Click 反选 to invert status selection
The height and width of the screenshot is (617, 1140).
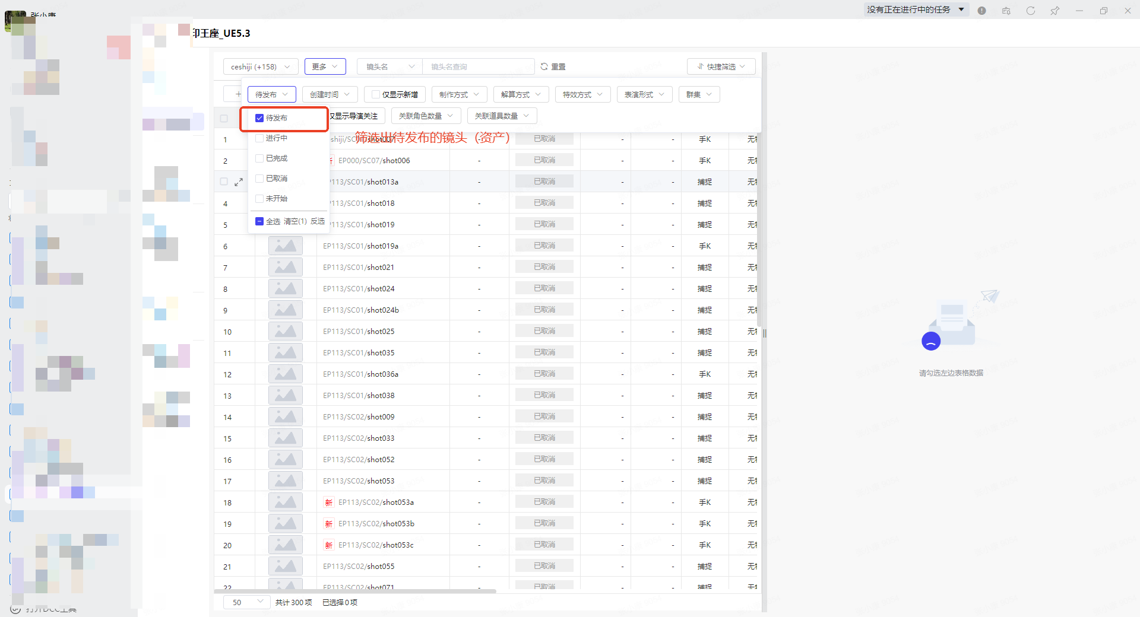tap(318, 221)
